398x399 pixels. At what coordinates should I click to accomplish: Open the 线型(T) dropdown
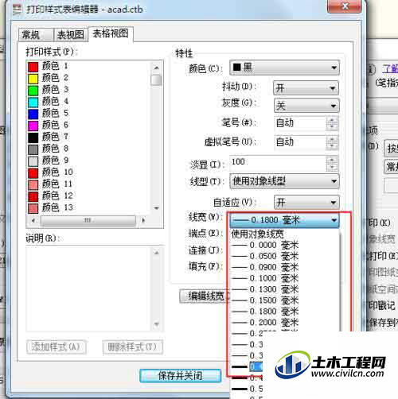point(284,181)
